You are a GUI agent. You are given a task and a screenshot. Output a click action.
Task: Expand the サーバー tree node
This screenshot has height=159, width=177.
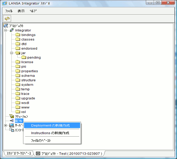click(x=5, y=125)
